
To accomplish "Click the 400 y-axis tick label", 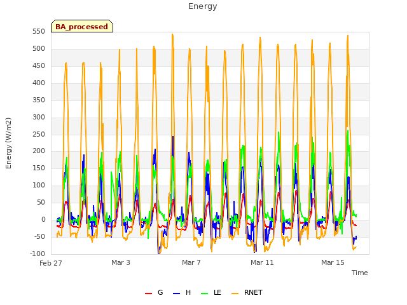I will click(39, 83).
